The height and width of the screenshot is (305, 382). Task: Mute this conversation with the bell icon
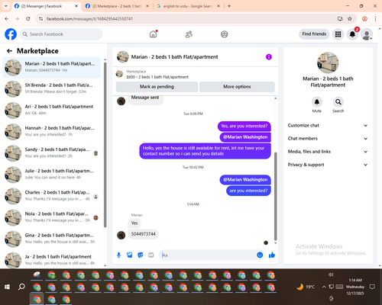coord(317,102)
